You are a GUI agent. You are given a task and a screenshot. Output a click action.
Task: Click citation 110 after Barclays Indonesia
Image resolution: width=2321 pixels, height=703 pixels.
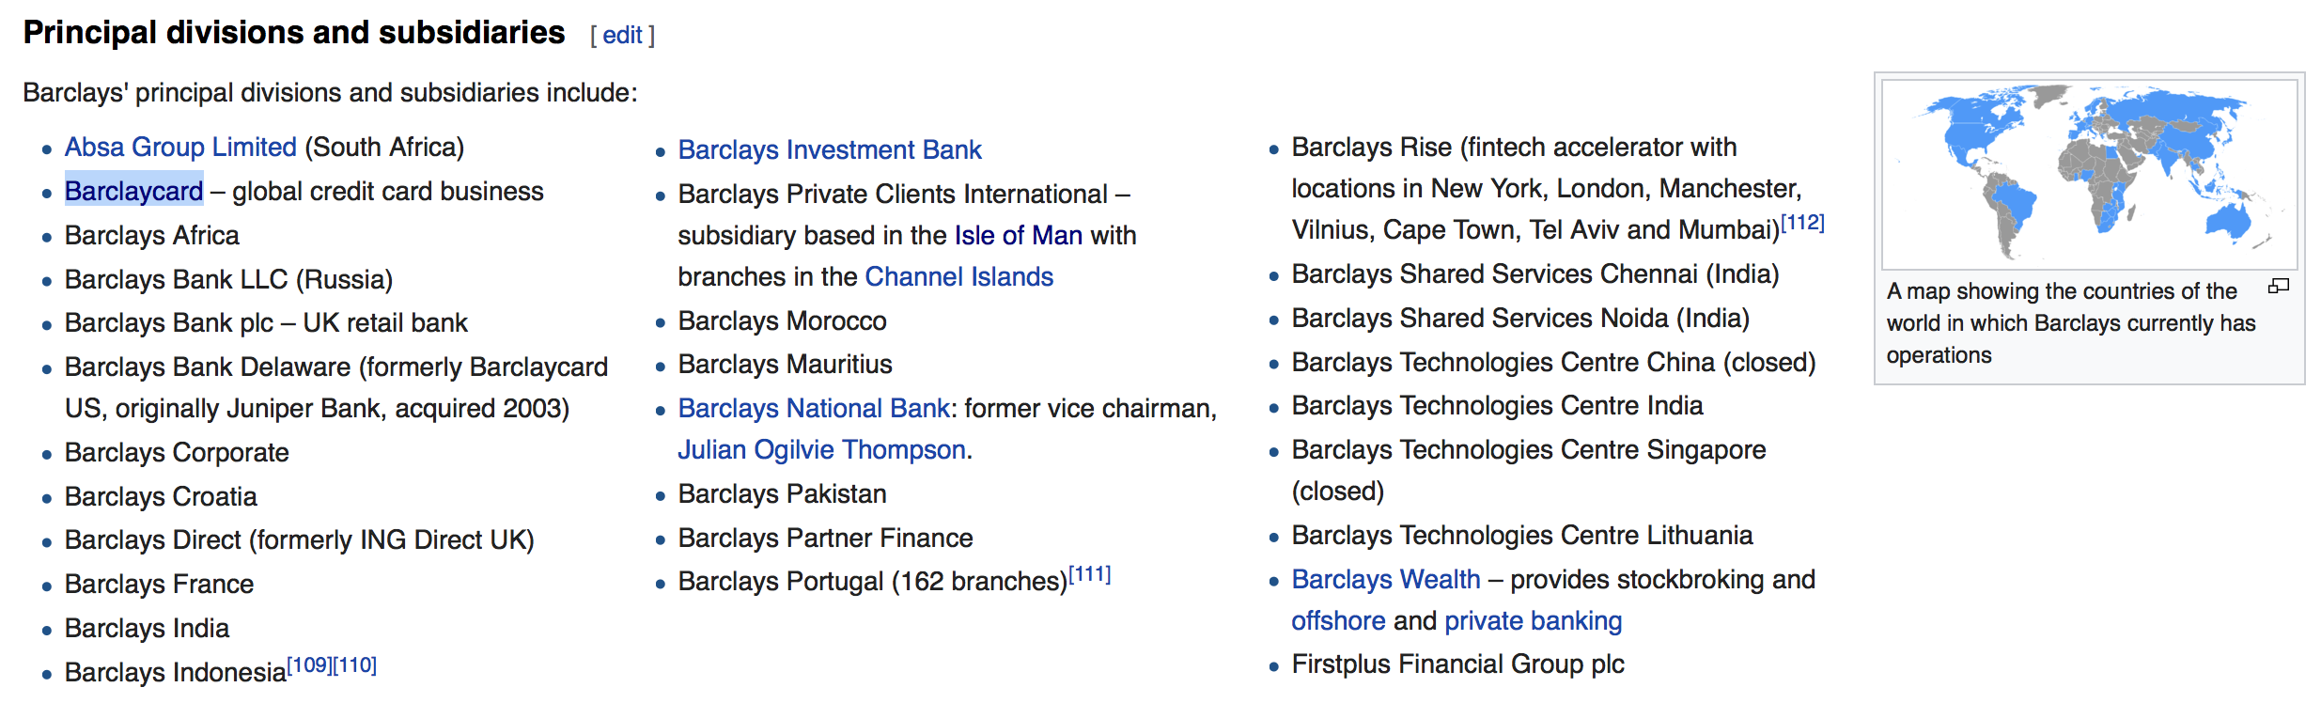click(354, 665)
